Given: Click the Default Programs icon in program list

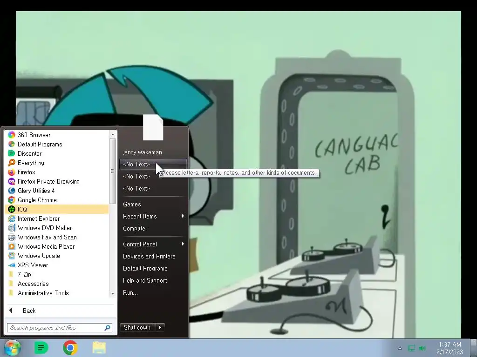Looking at the screenshot, I should tap(12, 144).
